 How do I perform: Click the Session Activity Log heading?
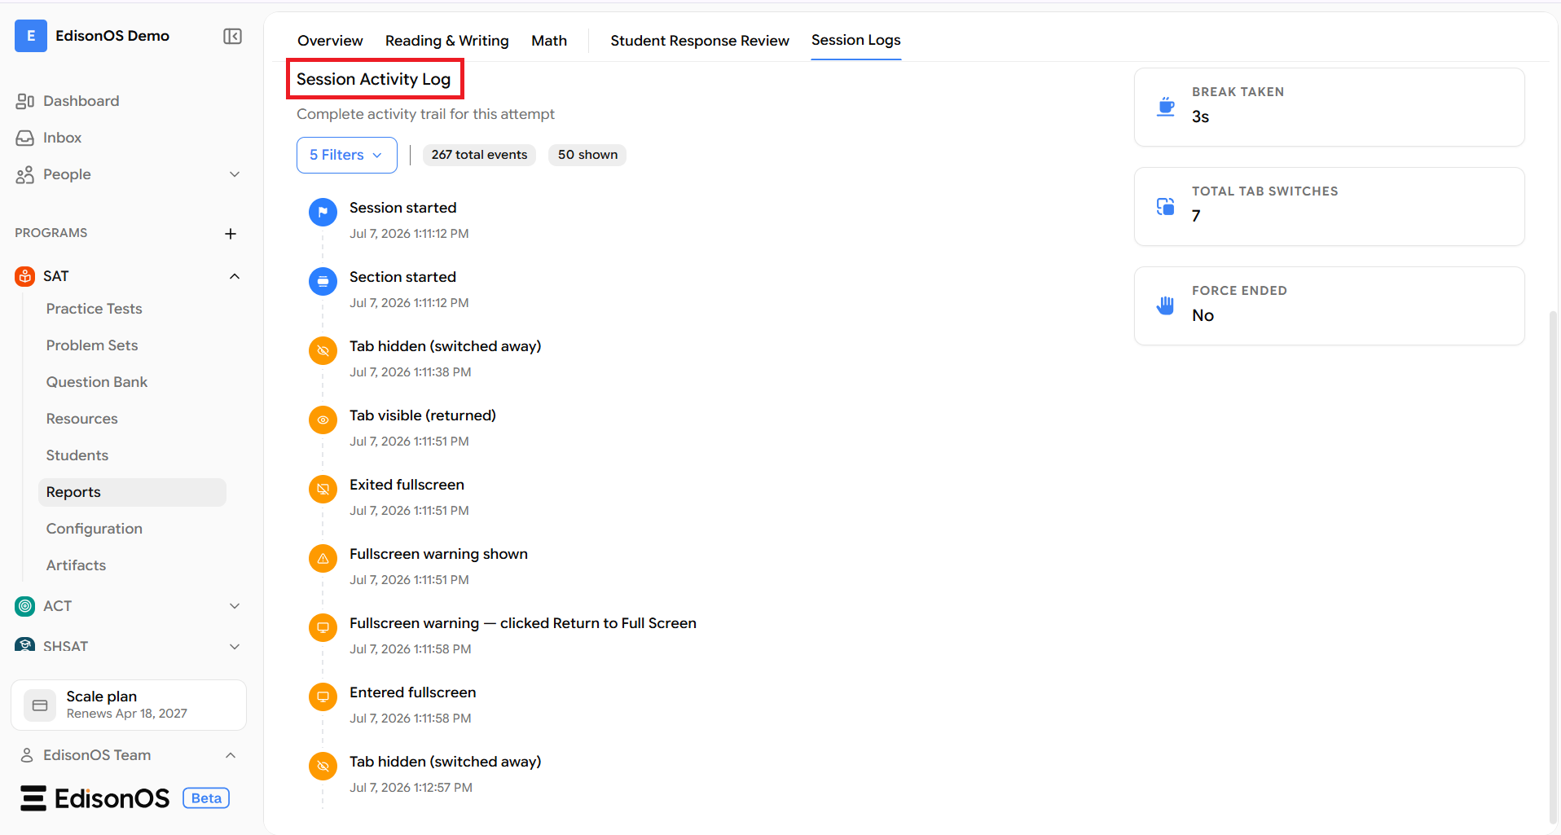coord(373,79)
